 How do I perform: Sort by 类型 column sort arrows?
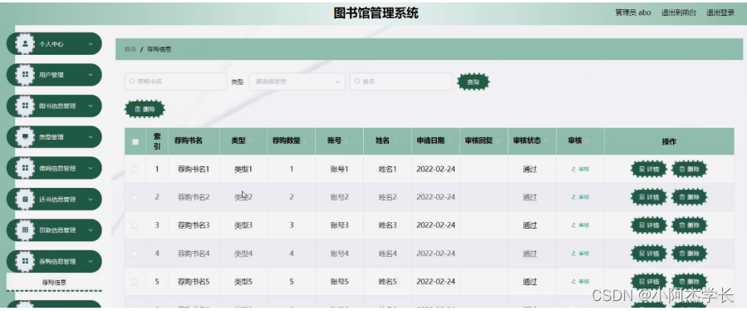click(x=251, y=141)
